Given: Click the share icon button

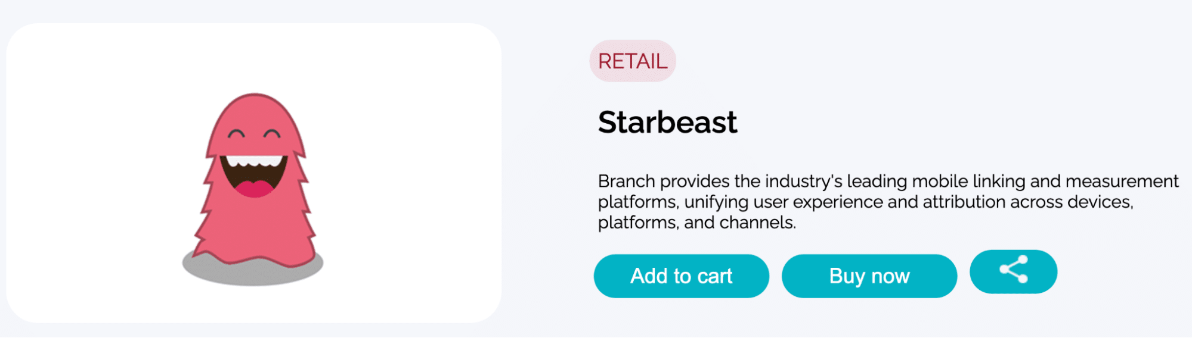Looking at the screenshot, I should (x=1013, y=271).
